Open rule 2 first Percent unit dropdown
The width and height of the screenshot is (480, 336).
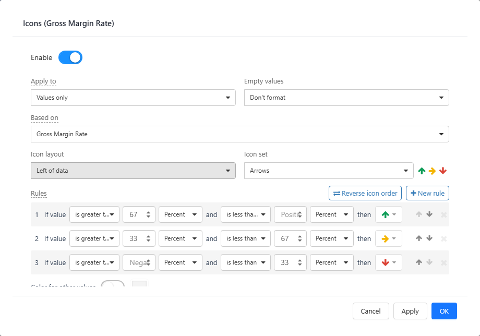click(x=181, y=238)
